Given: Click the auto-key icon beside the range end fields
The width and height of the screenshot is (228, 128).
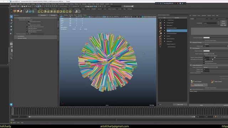Looking at the screenshot, I should (x=216, y=117).
